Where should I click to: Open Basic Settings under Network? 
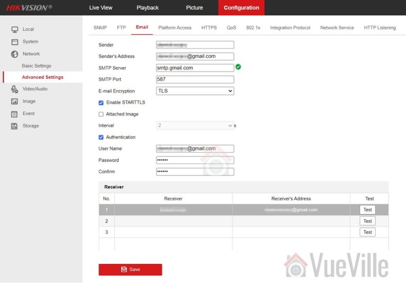37,66
